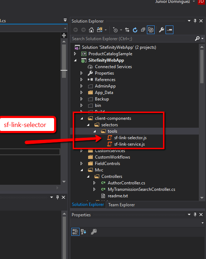This screenshot has height=259, width=206.
Task: Open Solution Explorer window position dropdown
Action: 189,21
